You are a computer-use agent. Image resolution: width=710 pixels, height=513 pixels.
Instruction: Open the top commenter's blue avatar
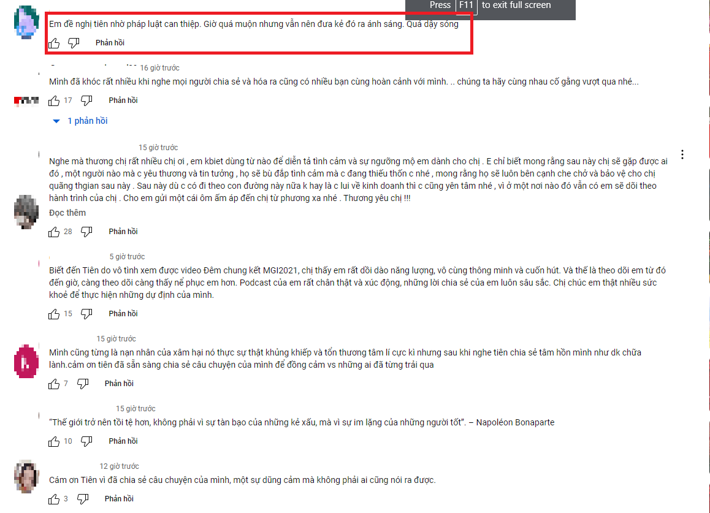point(26,22)
